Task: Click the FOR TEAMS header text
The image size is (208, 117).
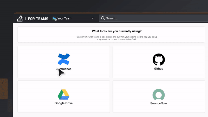Action: point(38,19)
